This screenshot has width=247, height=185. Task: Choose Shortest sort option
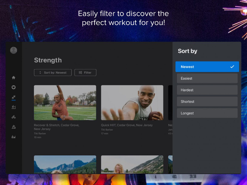point(207,101)
